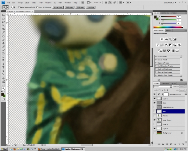Hide the Grain layer
This screenshot has width=188, height=151.
[154, 103]
